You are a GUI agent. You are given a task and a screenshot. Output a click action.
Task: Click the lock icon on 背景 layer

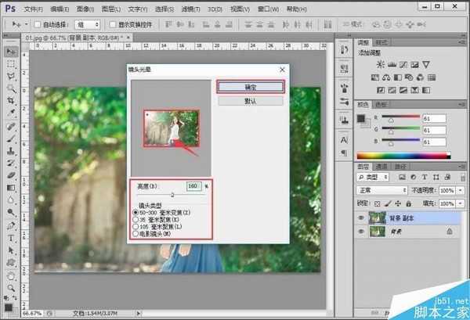pos(448,232)
